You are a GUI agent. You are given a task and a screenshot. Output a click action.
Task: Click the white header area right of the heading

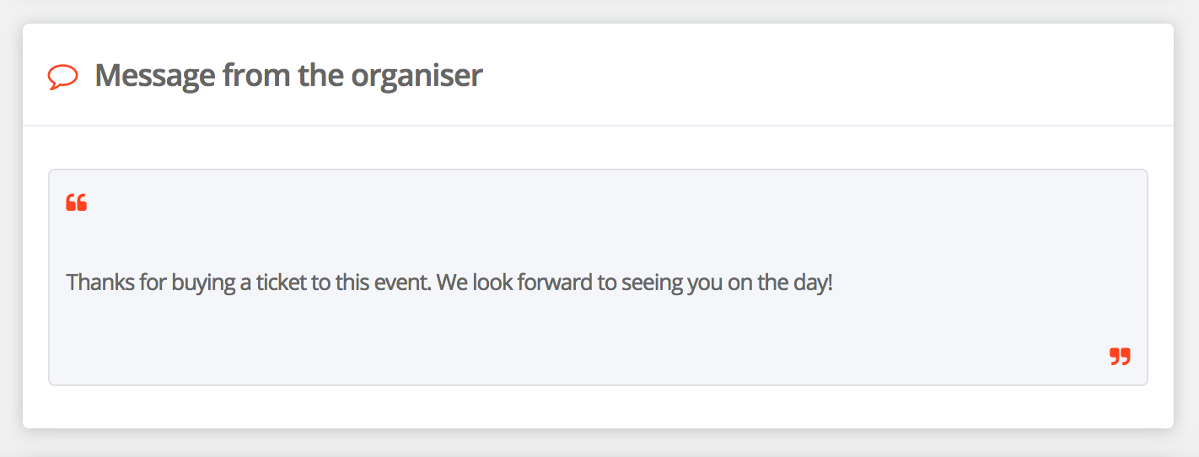click(826, 76)
